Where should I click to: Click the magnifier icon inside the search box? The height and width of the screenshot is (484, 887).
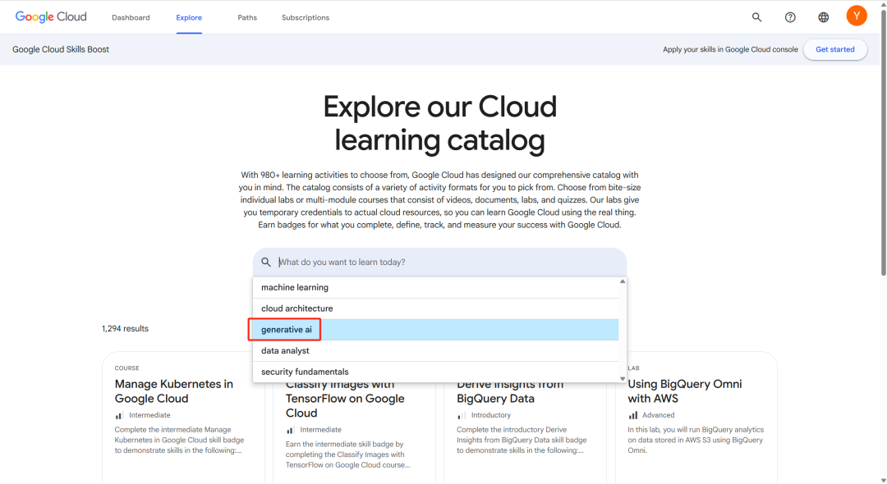266,262
